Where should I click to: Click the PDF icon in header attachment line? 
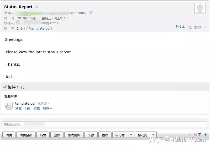coord(28,28)
